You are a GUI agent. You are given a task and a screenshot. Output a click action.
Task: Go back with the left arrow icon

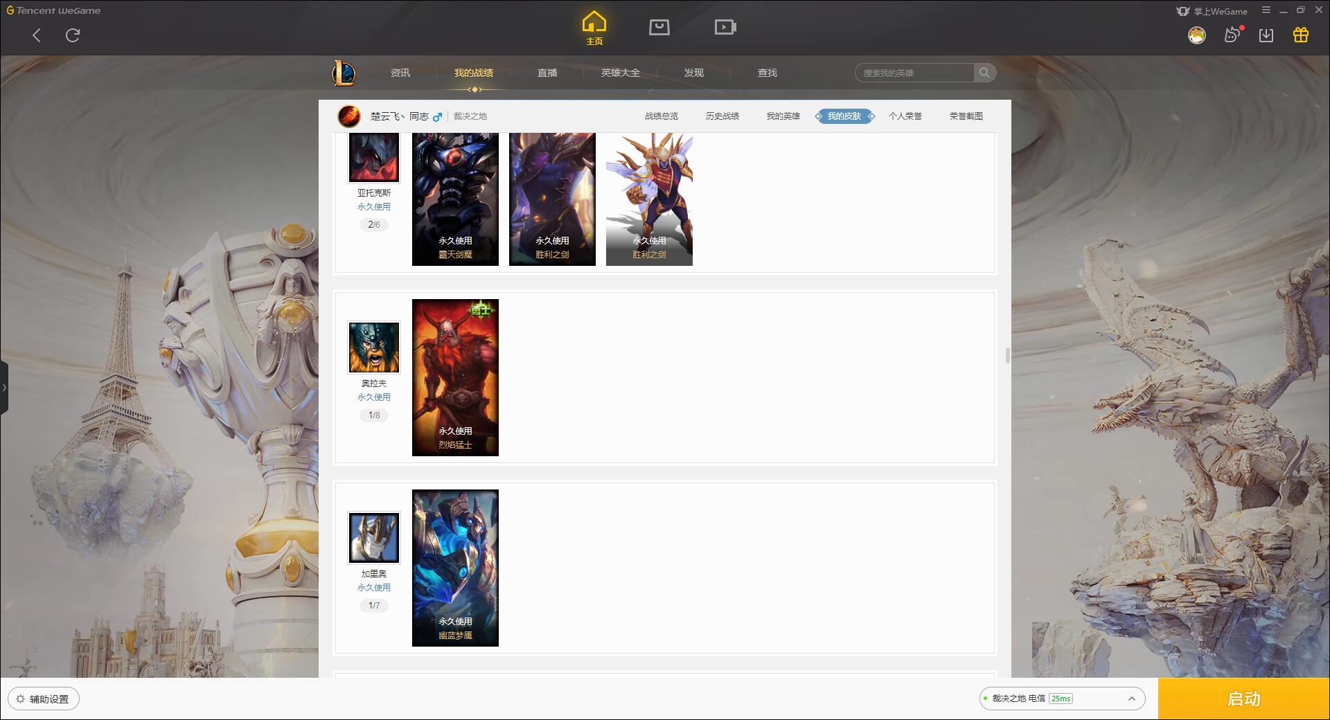[37, 35]
